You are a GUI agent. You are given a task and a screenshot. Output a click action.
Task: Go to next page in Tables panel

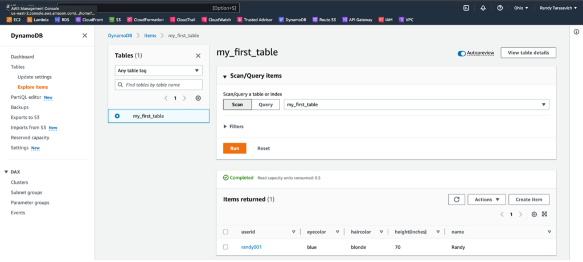coord(185,98)
